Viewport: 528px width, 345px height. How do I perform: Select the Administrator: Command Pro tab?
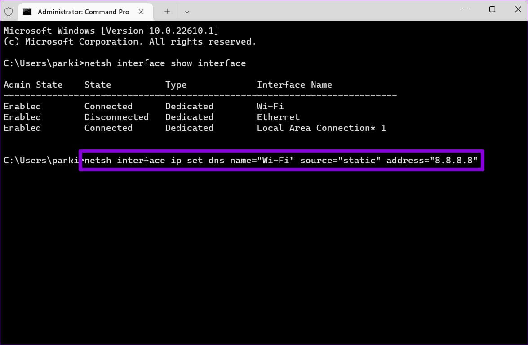[83, 12]
